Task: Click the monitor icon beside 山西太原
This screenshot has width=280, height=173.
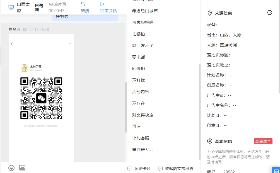Action: tap(11, 7)
